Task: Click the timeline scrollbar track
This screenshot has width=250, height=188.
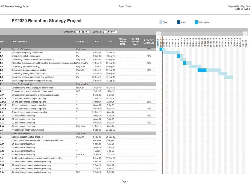Action: (202, 33)
